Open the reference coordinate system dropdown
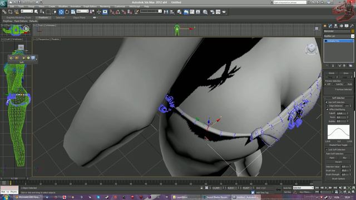Image resolution: width=356 pixels, height=200 pixels. point(82,11)
